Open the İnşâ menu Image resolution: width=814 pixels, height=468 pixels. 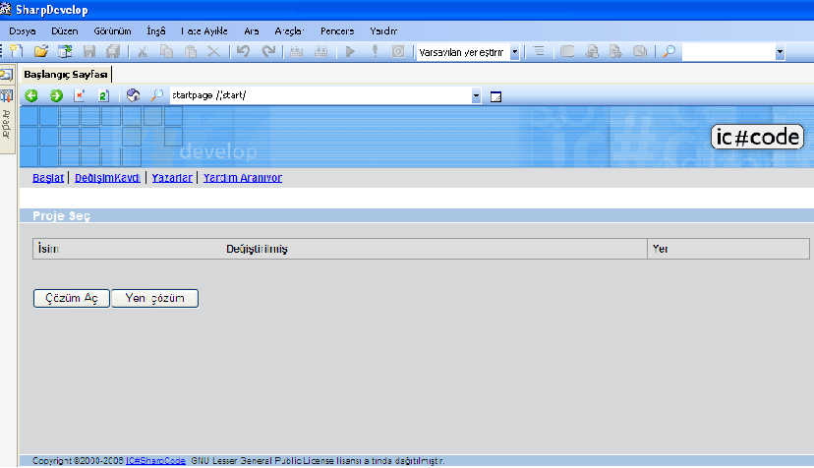coord(155,31)
